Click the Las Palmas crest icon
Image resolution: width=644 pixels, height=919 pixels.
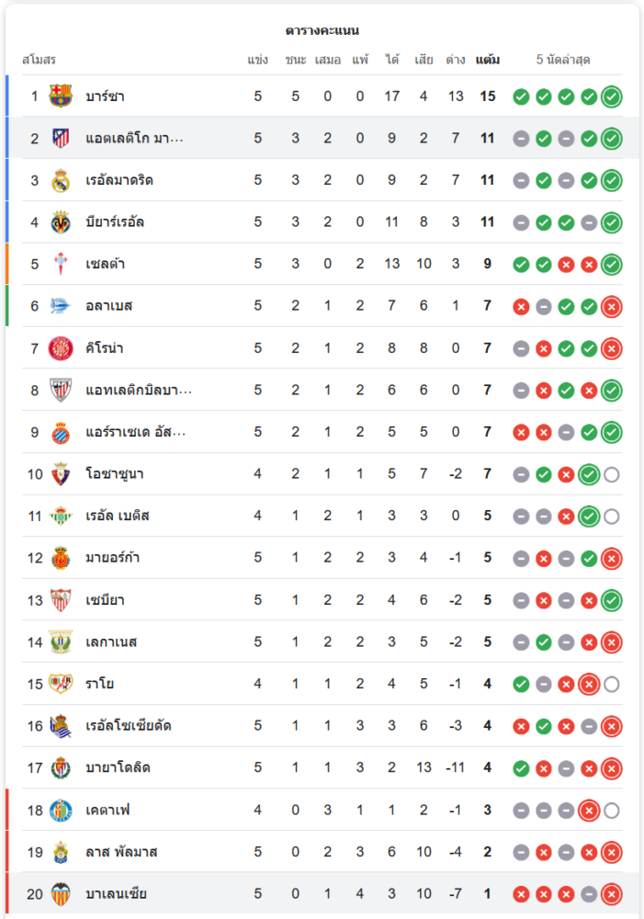coord(61,852)
